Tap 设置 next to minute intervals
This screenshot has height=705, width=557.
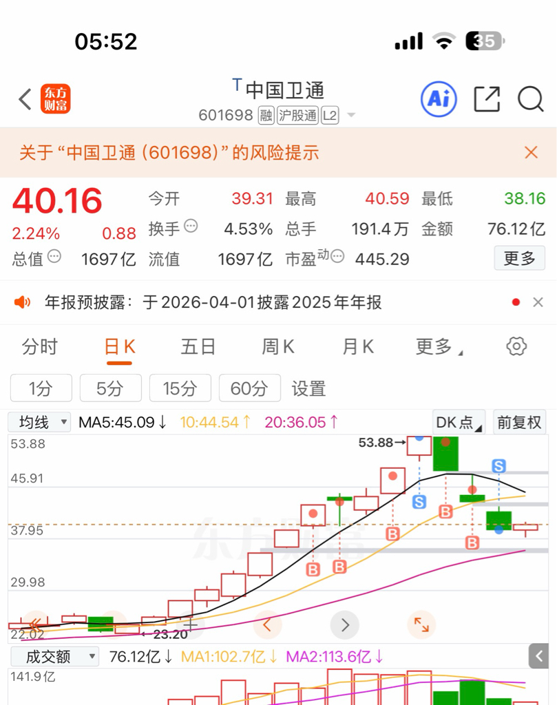pos(308,388)
